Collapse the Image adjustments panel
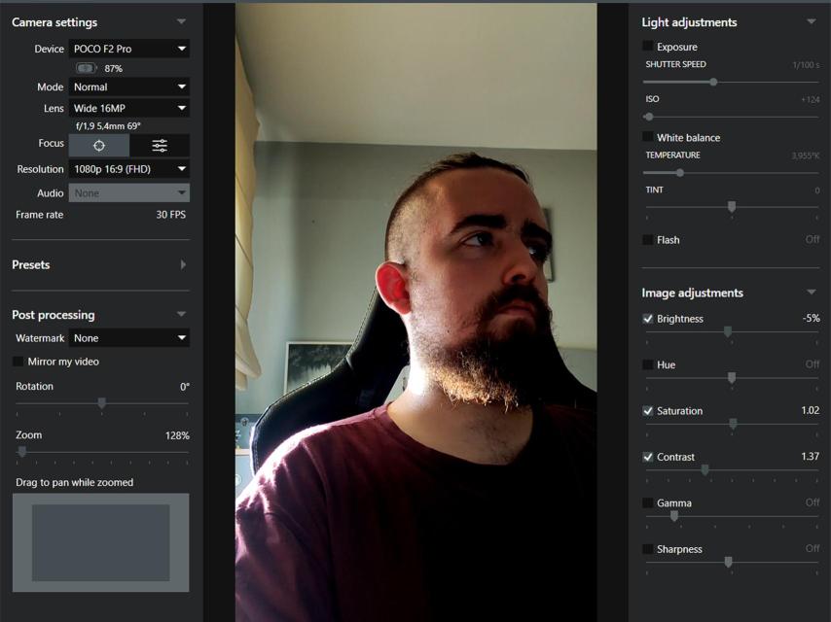 (x=812, y=293)
